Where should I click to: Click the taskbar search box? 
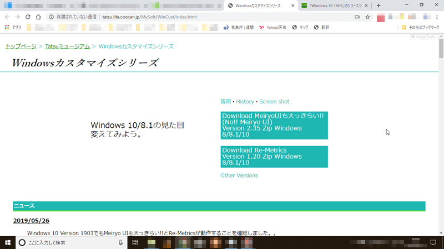71,242
